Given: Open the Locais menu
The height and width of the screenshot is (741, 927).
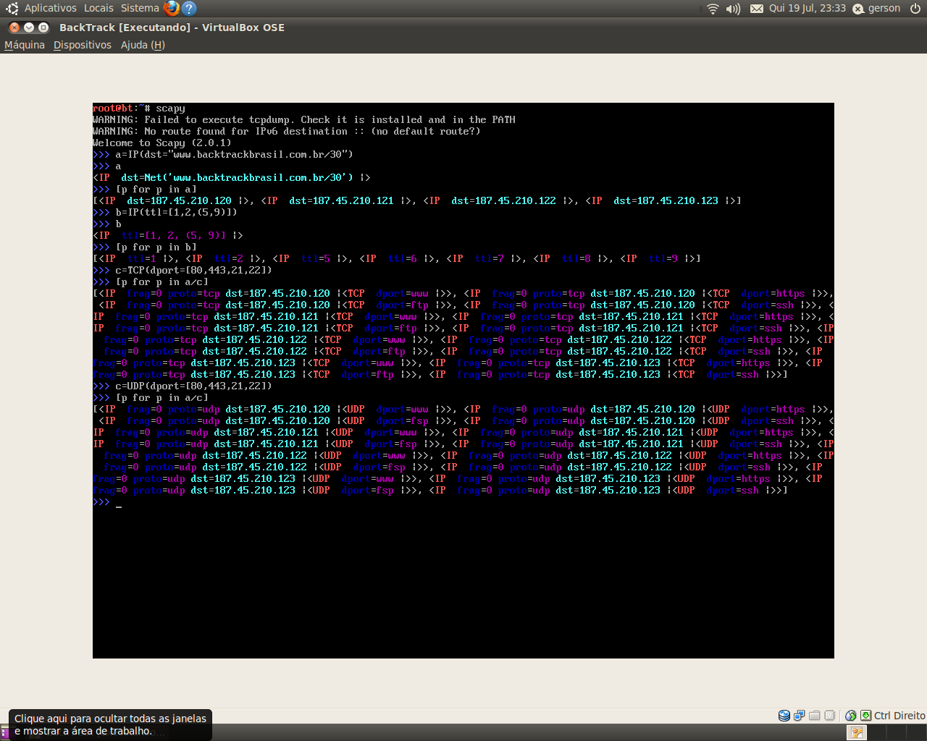Looking at the screenshot, I should coord(98,8).
